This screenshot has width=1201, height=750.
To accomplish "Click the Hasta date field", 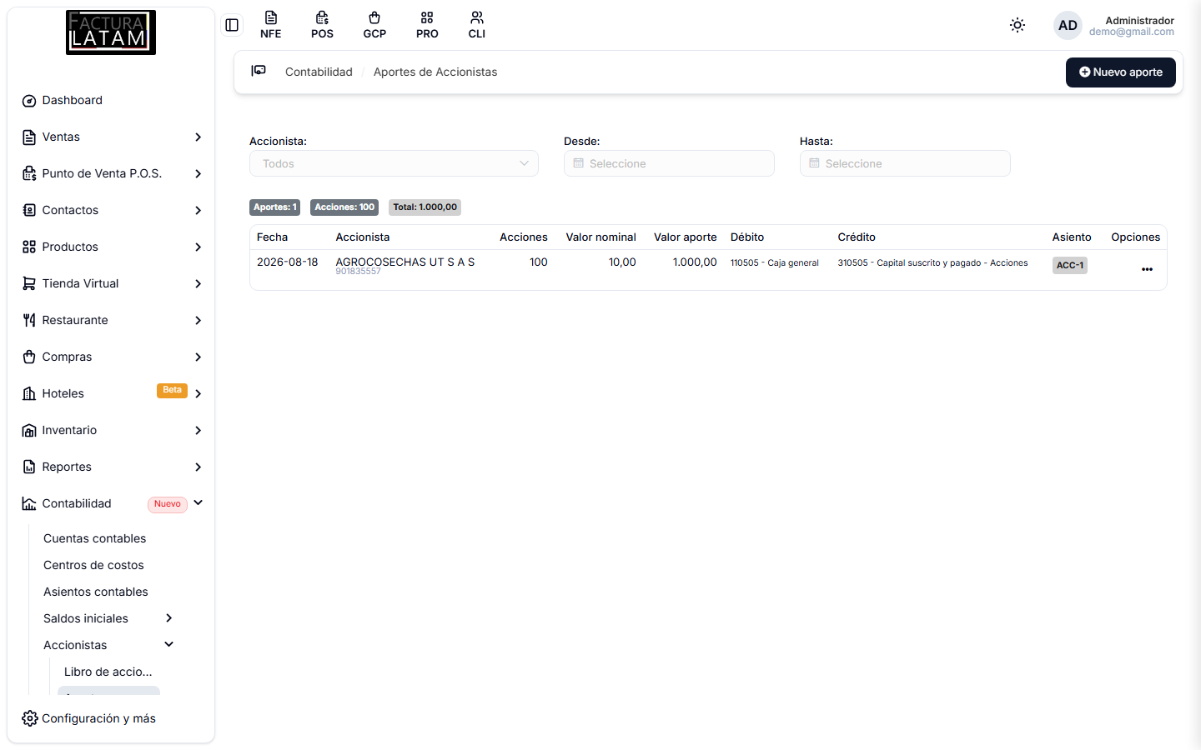I will 905,163.
